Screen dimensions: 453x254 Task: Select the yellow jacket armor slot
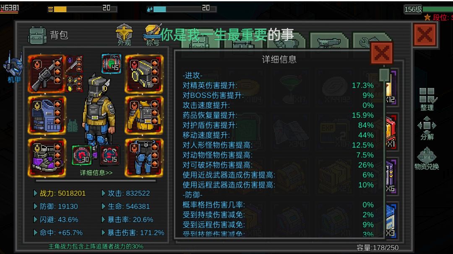click(144, 115)
